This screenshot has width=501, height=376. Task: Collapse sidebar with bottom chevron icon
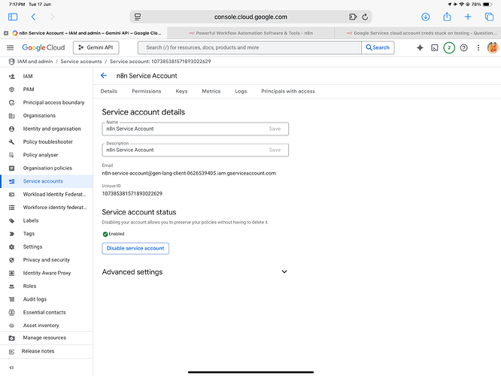11,368
